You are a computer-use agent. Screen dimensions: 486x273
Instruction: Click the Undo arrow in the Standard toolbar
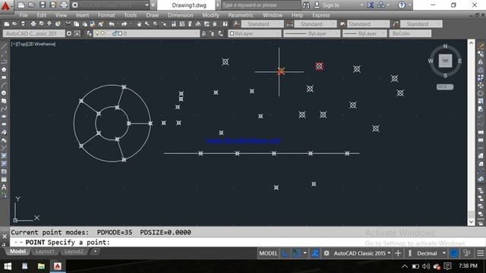point(112,24)
